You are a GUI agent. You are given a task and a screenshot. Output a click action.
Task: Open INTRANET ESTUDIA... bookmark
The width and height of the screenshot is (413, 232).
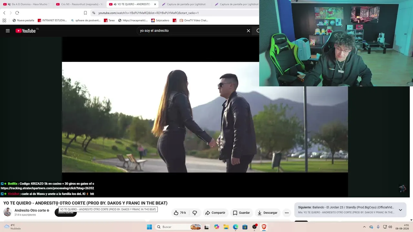[x=52, y=20]
